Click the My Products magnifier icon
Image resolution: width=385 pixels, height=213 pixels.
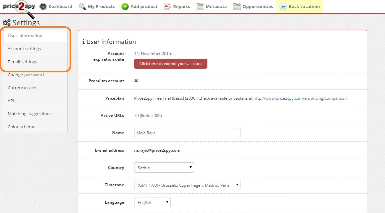coord(83,7)
